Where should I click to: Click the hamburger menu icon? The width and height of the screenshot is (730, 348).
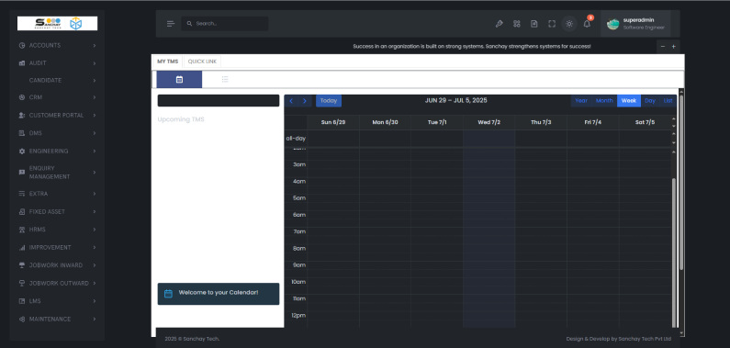pyautogui.click(x=171, y=24)
